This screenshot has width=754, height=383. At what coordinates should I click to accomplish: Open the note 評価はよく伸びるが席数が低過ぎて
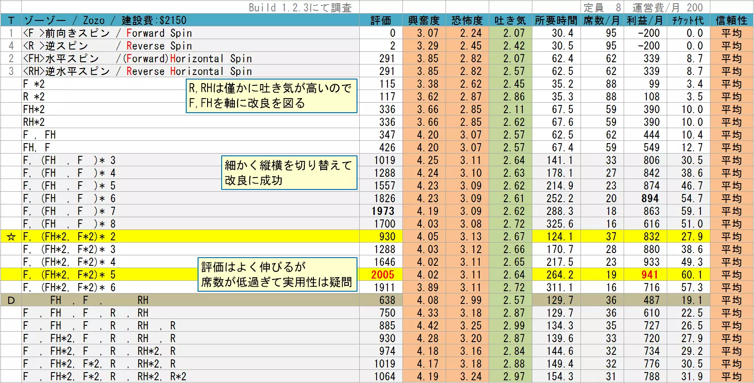pos(277,274)
